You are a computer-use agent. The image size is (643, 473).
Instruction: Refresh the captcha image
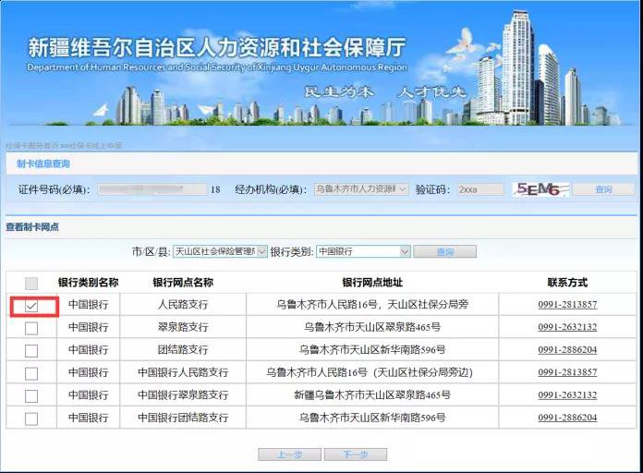(539, 189)
